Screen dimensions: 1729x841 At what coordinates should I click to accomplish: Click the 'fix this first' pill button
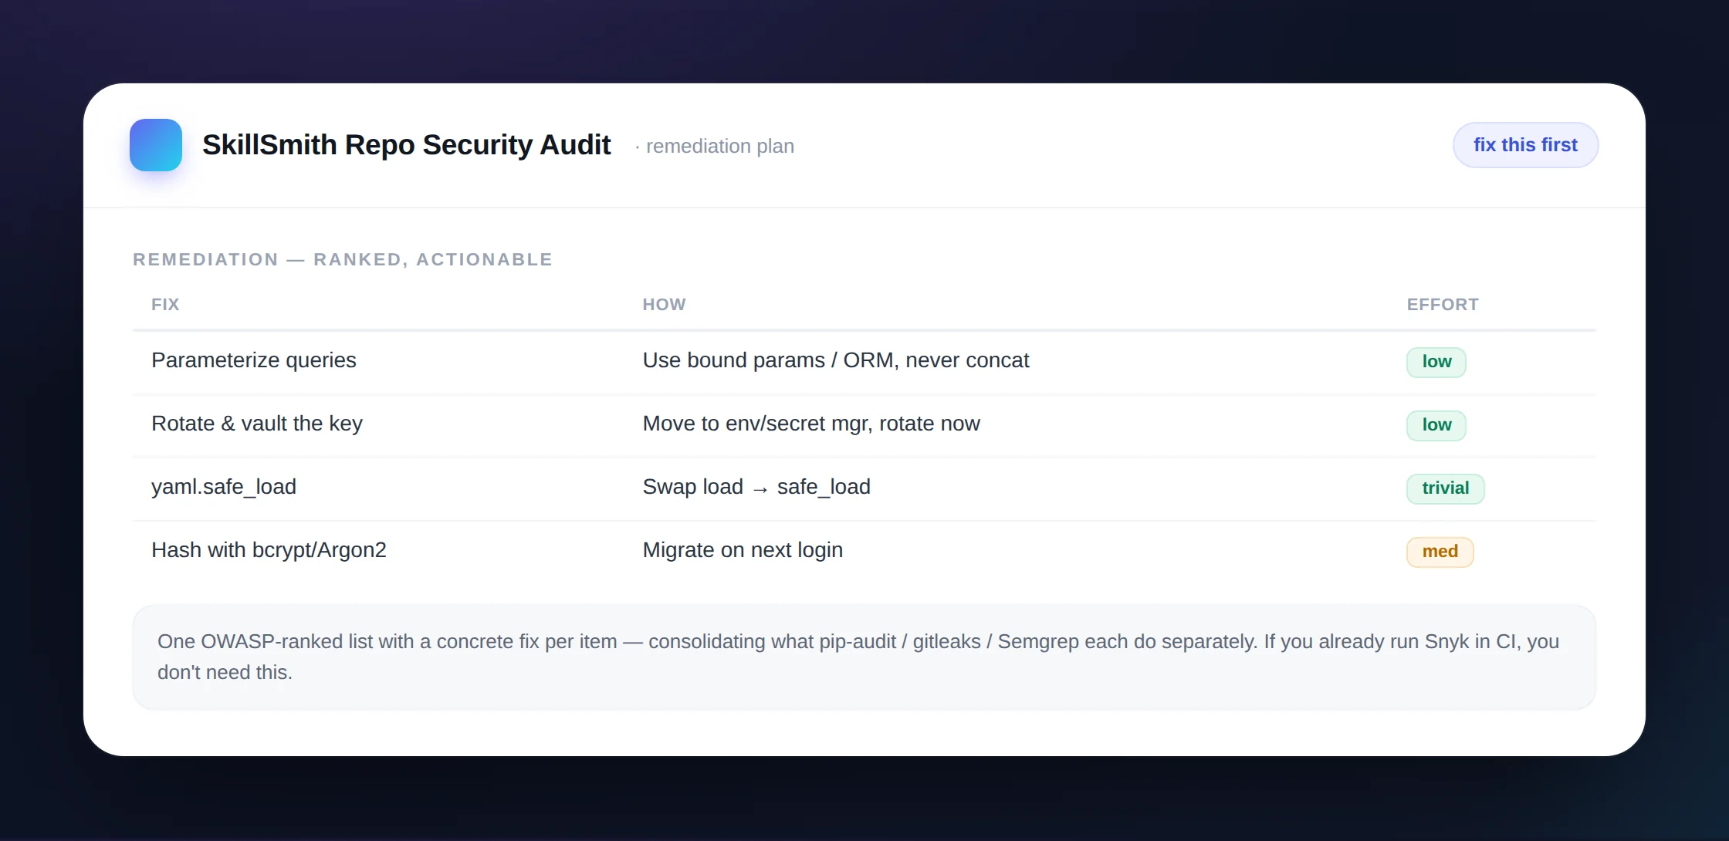[1525, 145]
